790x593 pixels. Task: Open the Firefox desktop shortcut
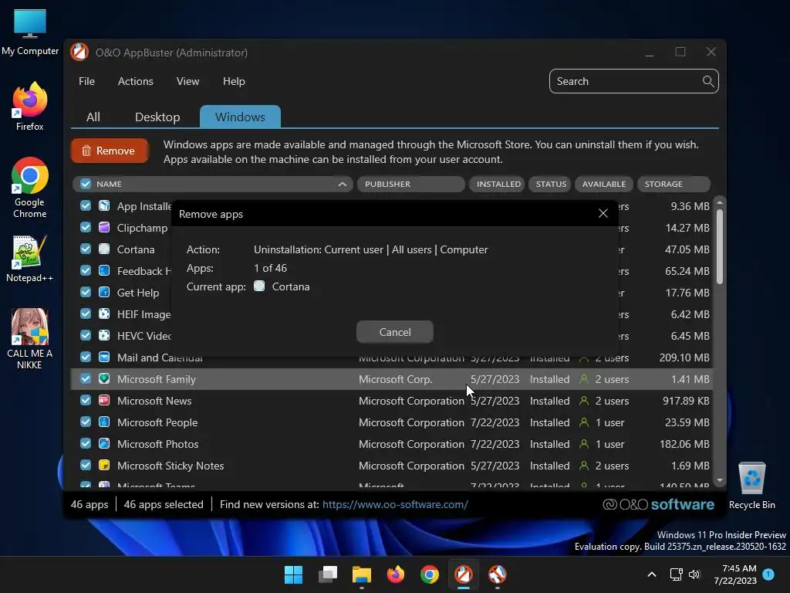(x=30, y=107)
